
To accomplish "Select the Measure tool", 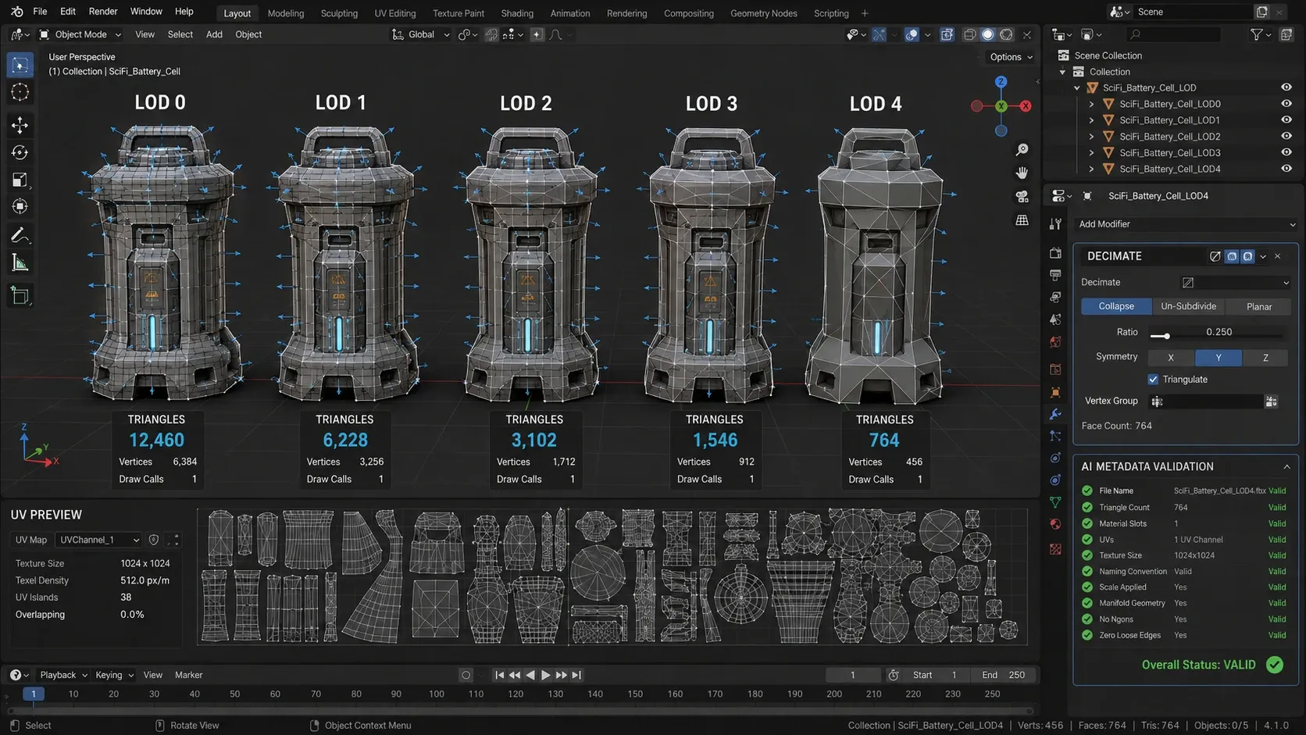I will coord(20,263).
